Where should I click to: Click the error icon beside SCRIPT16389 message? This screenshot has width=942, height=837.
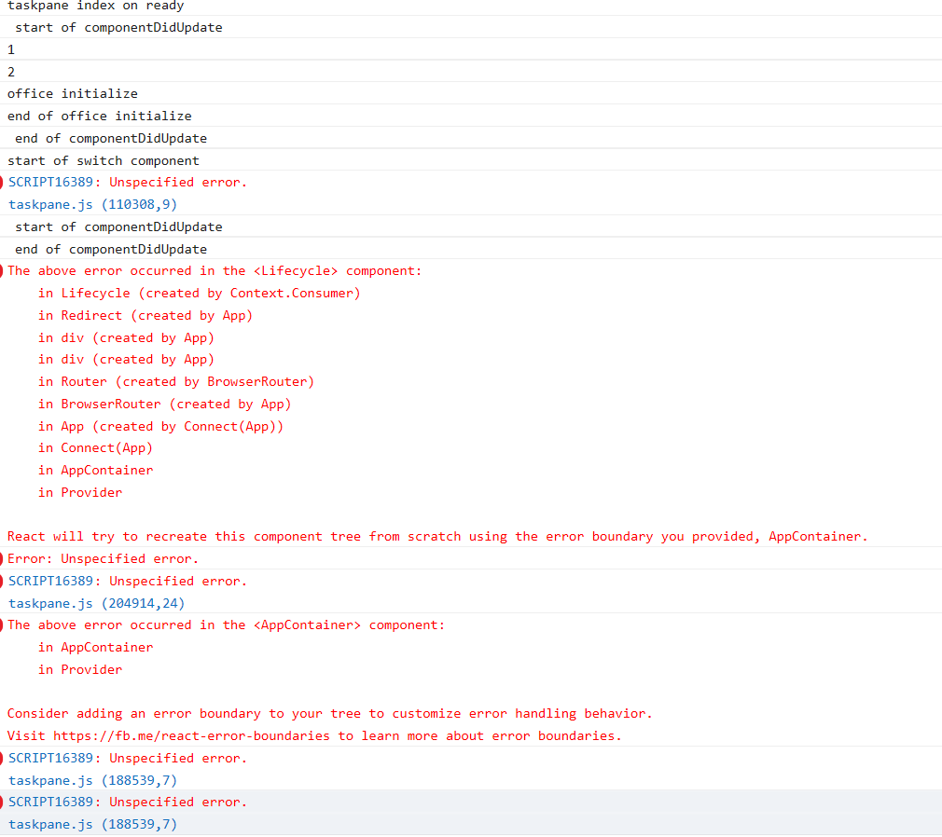click(x=4, y=182)
